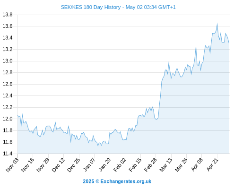
Task: Click the Jan 07 x-axis date label
Action: (x=89, y=164)
